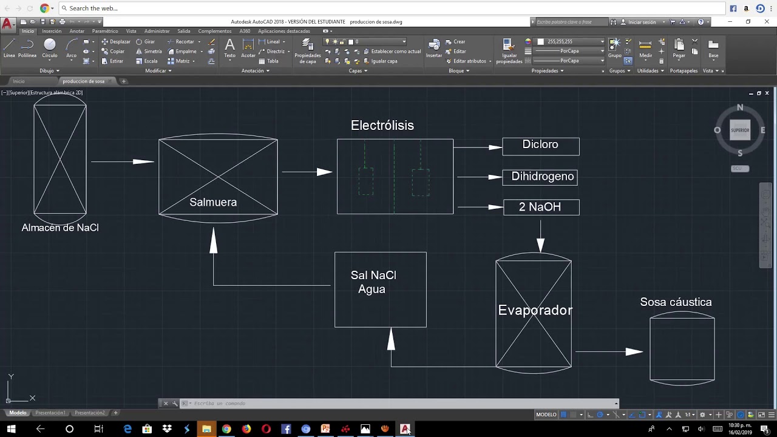
Task: Toggle polar tracking in status bar
Action: pos(600,415)
